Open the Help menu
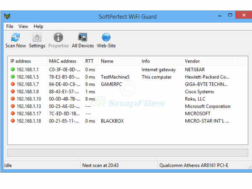This screenshot has height=189, width=252. (x=38, y=26)
